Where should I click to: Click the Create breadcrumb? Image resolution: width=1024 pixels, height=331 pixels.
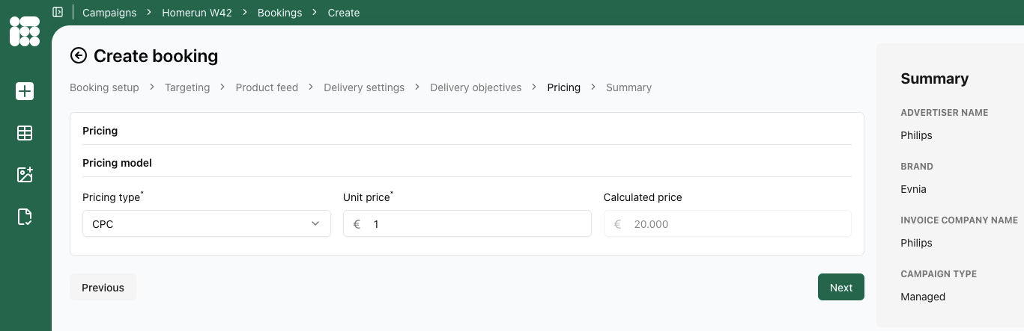tap(344, 13)
